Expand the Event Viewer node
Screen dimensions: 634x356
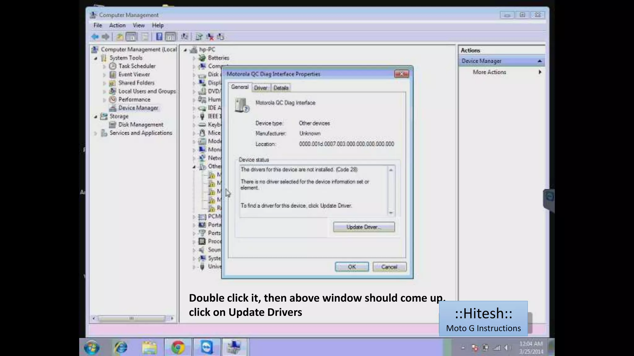pyautogui.click(x=104, y=75)
